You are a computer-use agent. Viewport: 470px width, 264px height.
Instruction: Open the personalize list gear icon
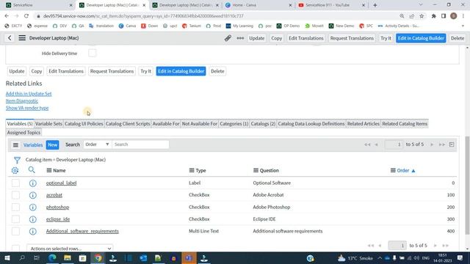[x=15, y=170]
